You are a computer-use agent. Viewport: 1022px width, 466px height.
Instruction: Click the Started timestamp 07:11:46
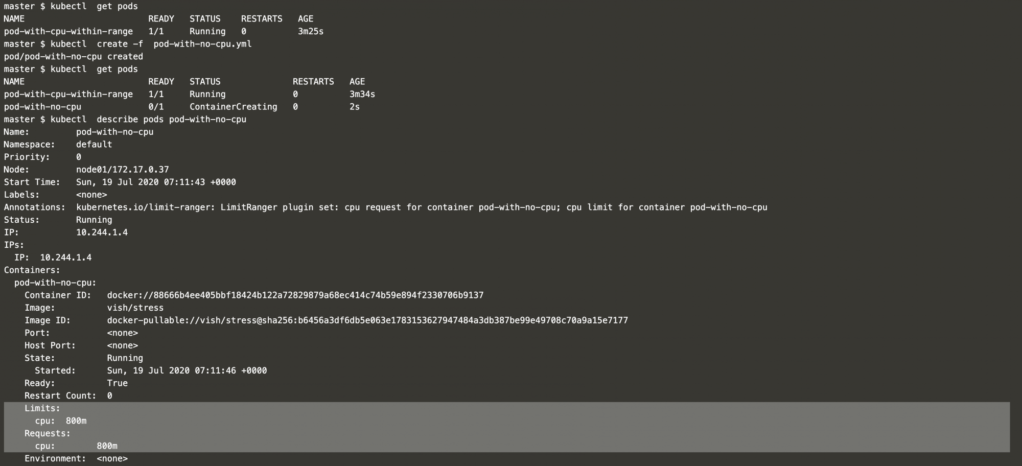point(187,370)
